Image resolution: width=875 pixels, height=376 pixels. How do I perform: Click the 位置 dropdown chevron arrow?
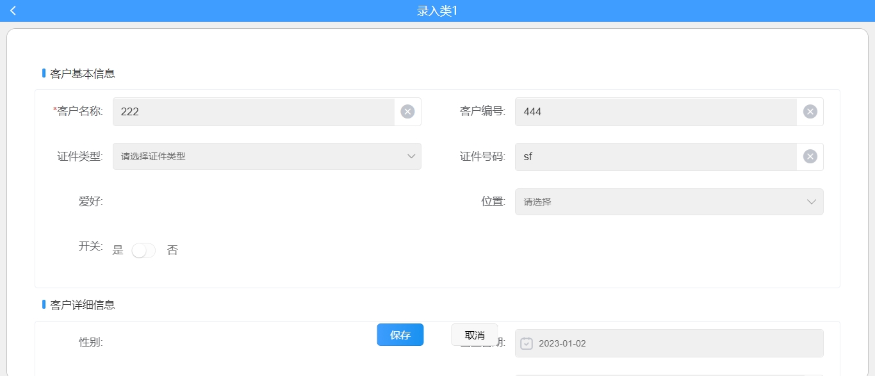click(x=811, y=201)
